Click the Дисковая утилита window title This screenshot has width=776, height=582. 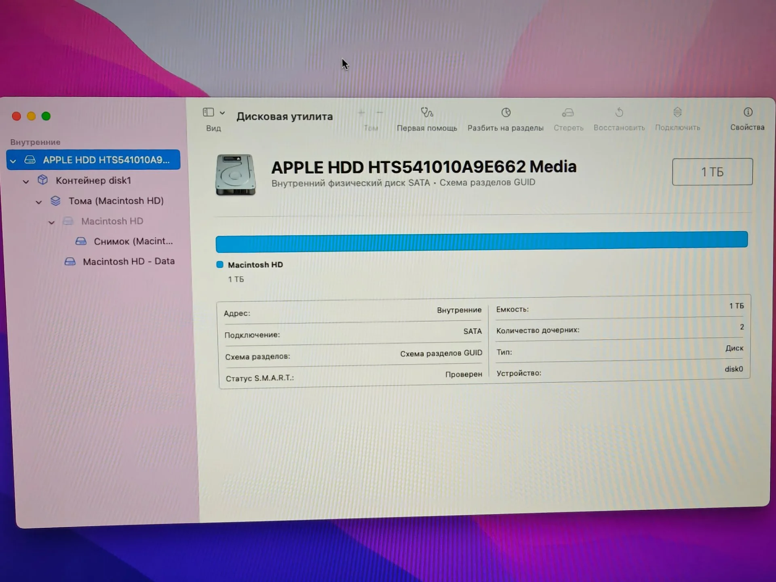(x=285, y=116)
